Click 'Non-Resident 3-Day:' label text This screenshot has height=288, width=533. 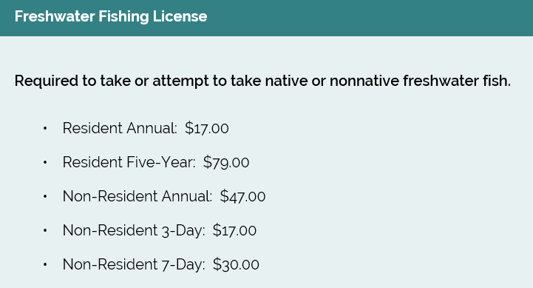134,230
